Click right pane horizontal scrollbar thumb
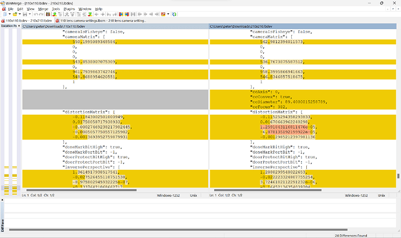The height and width of the screenshot is (238, 401). (267, 190)
